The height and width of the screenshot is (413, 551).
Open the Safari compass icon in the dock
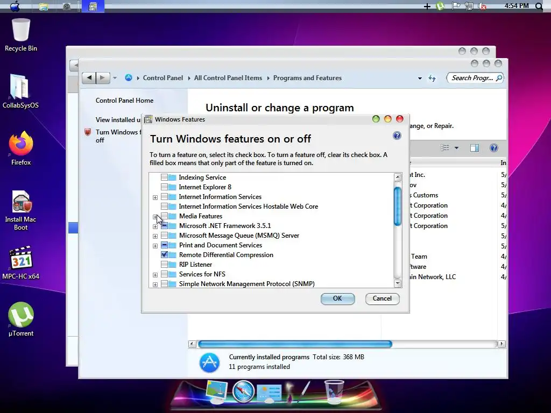point(243,391)
